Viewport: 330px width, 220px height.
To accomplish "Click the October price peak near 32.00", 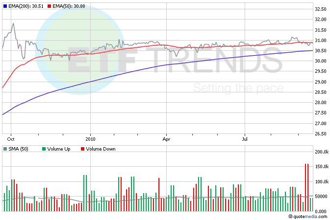I will tap(13, 24).
